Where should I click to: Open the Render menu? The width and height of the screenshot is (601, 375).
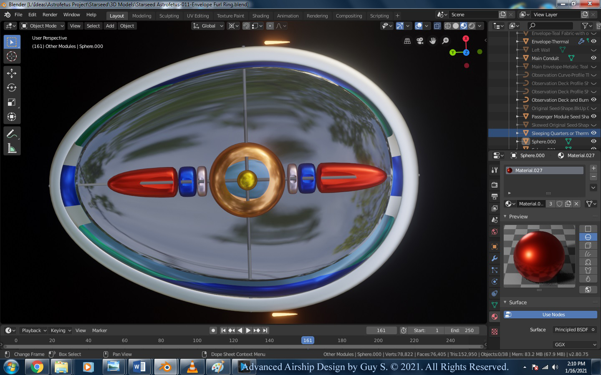click(x=50, y=15)
